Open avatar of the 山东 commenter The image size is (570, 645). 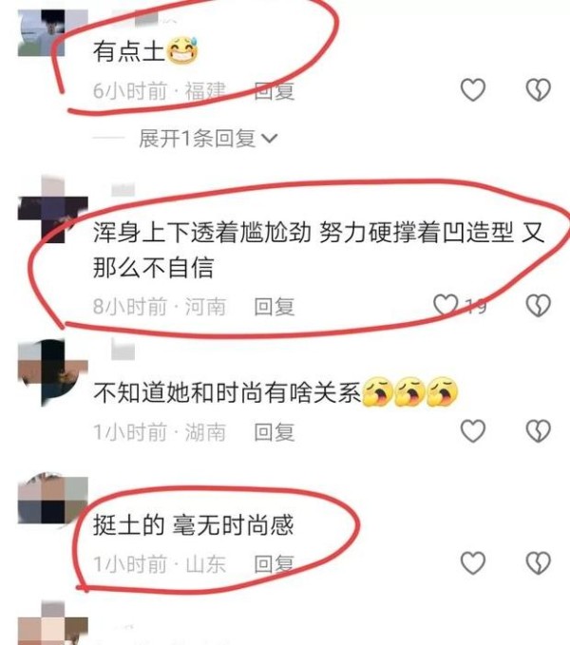(x=52, y=500)
